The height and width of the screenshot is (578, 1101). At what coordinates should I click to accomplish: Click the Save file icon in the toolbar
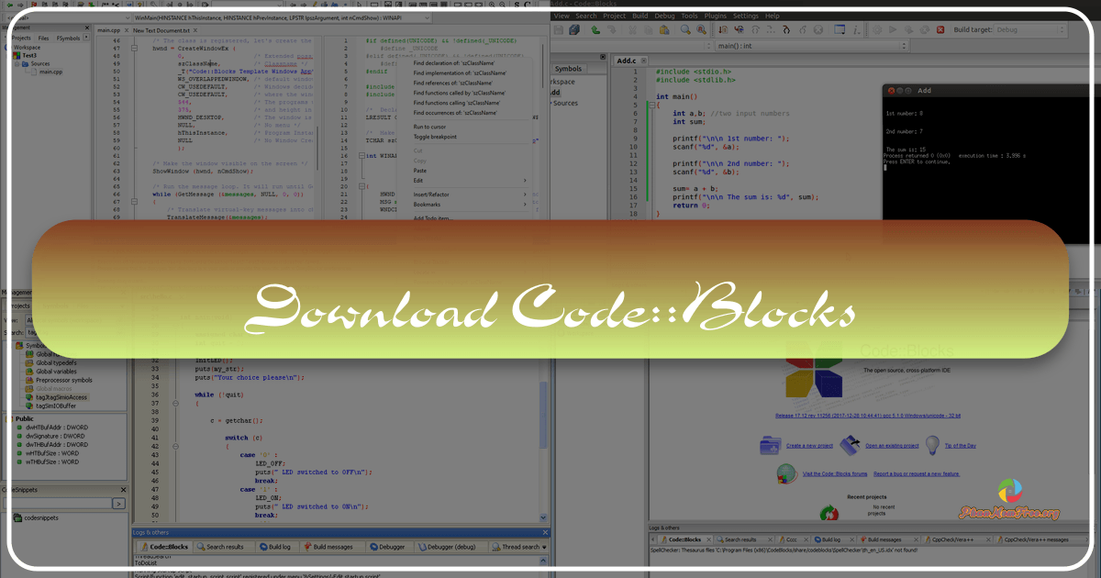click(x=557, y=29)
